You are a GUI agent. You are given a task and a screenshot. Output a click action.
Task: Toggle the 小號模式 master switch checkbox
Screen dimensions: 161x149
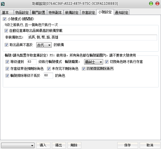(x=4, y=19)
